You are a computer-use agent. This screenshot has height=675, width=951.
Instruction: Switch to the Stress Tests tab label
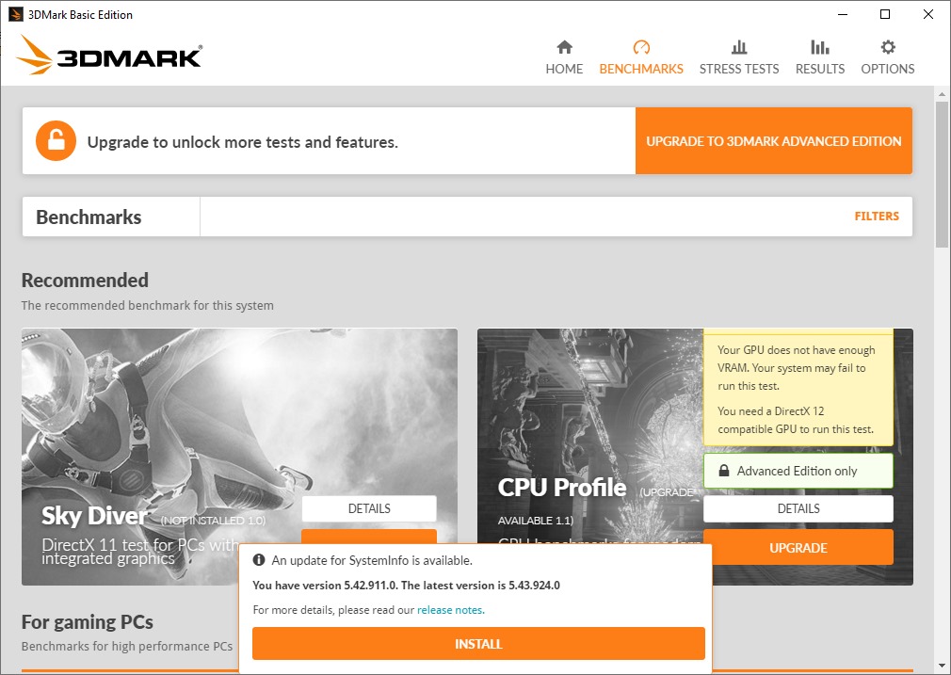tap(739, 69)
